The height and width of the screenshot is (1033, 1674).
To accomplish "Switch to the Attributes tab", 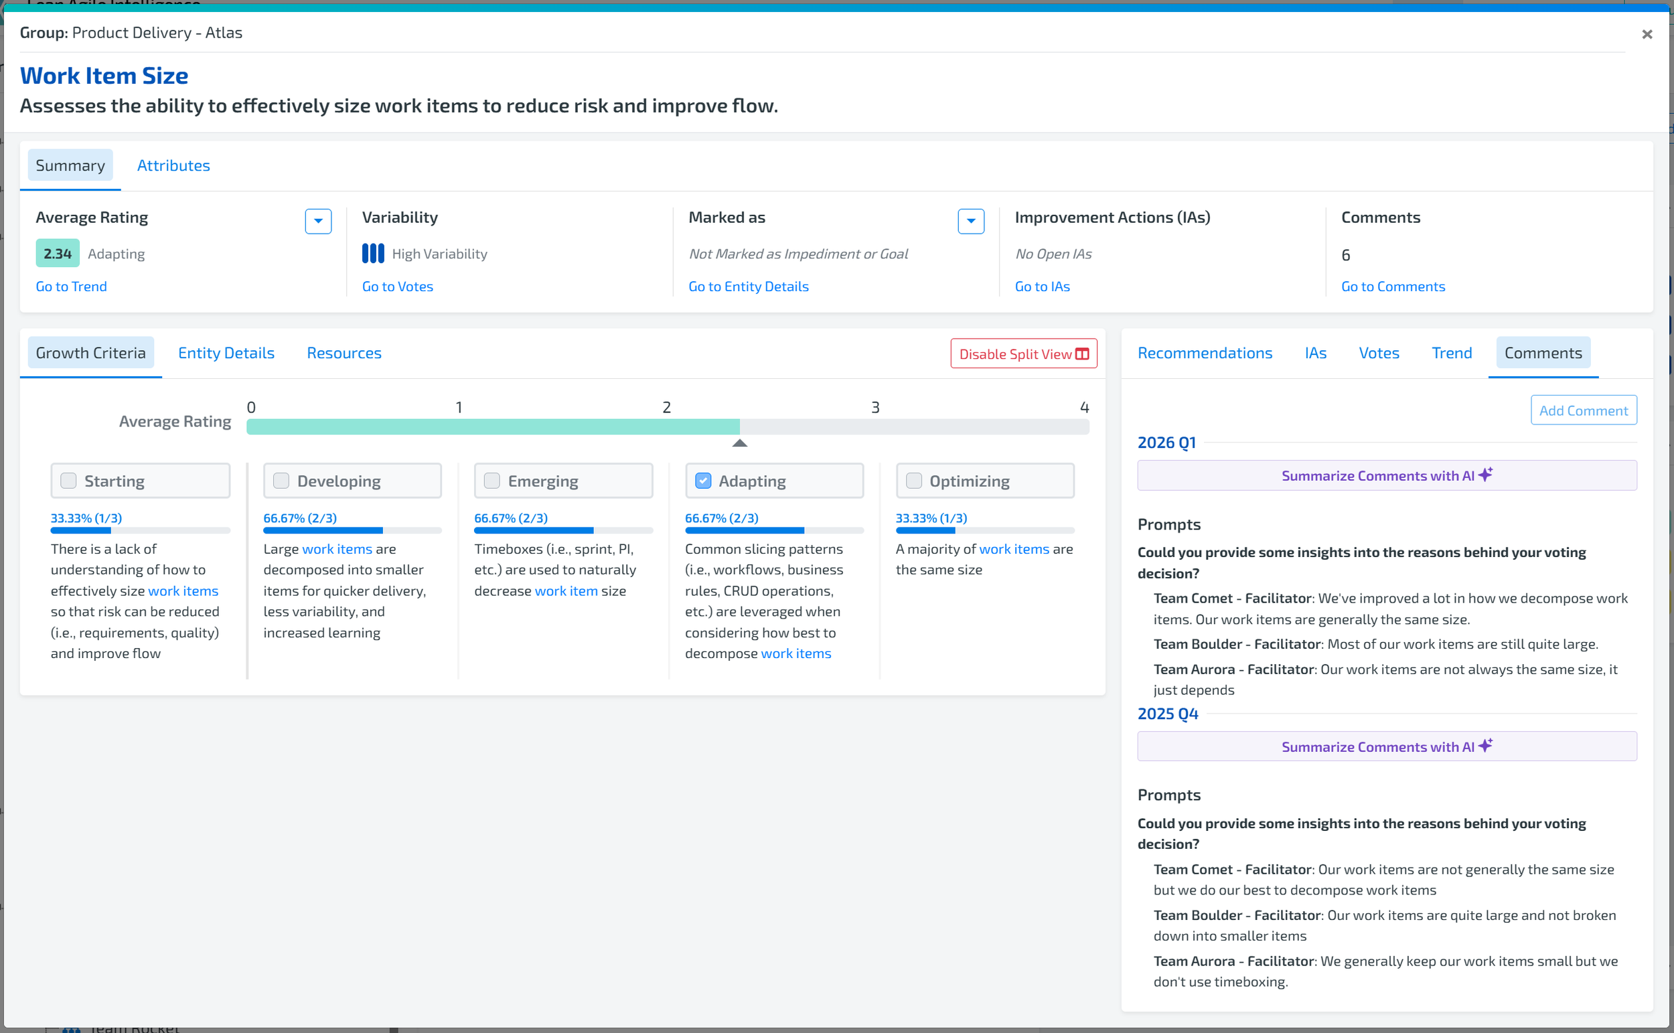I will pos(173,165).
